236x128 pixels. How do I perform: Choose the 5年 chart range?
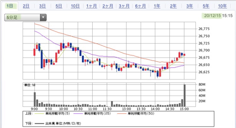click(206, 6)
